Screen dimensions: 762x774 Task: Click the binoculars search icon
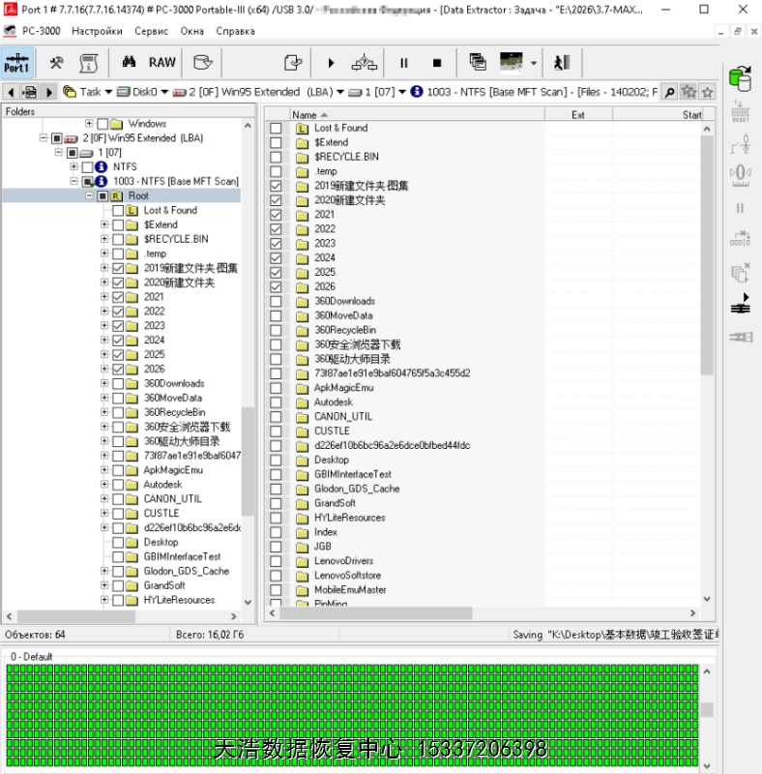pos(128,63)
